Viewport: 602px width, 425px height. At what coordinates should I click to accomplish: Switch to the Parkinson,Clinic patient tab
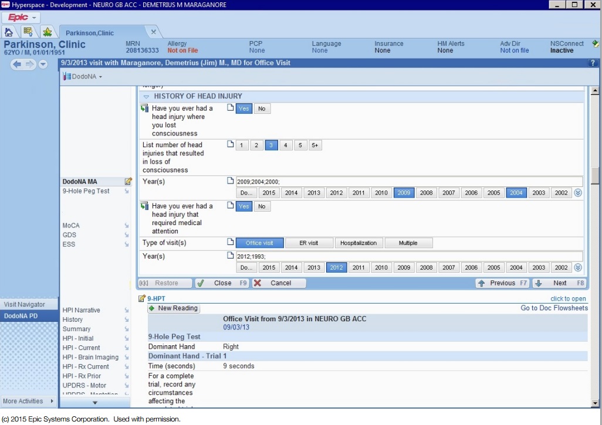[89, 33]
